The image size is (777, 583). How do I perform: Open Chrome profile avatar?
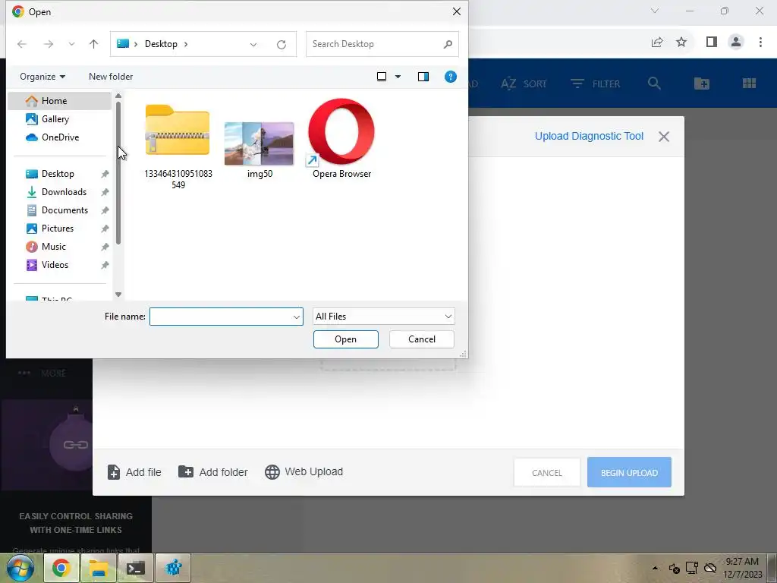pos(736,43)
